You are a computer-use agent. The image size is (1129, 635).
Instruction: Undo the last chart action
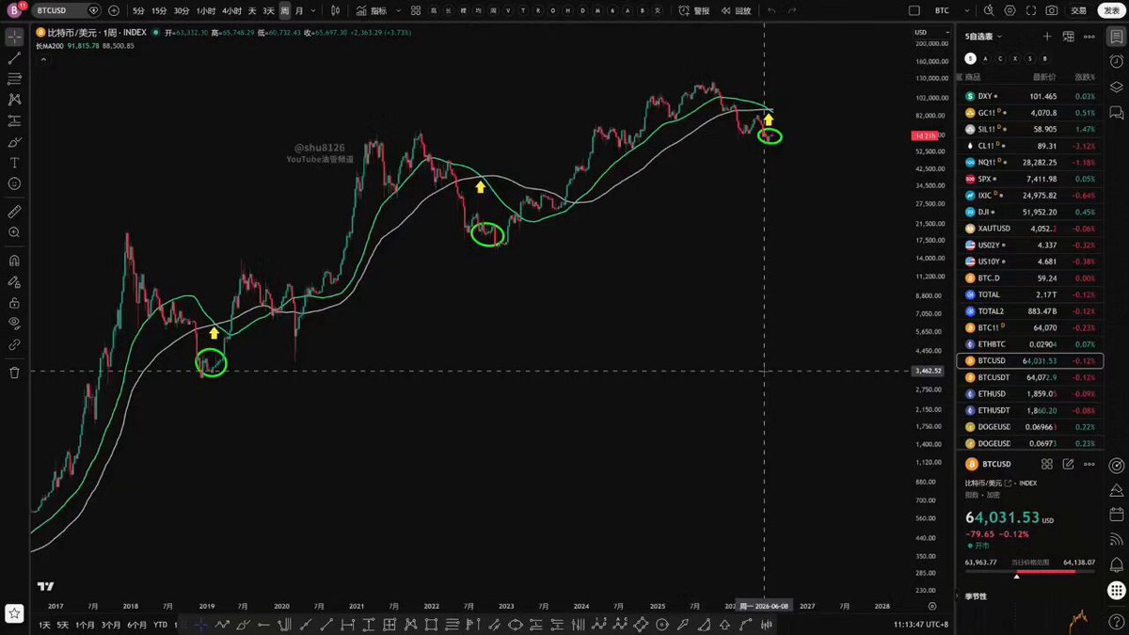(771, 10)
